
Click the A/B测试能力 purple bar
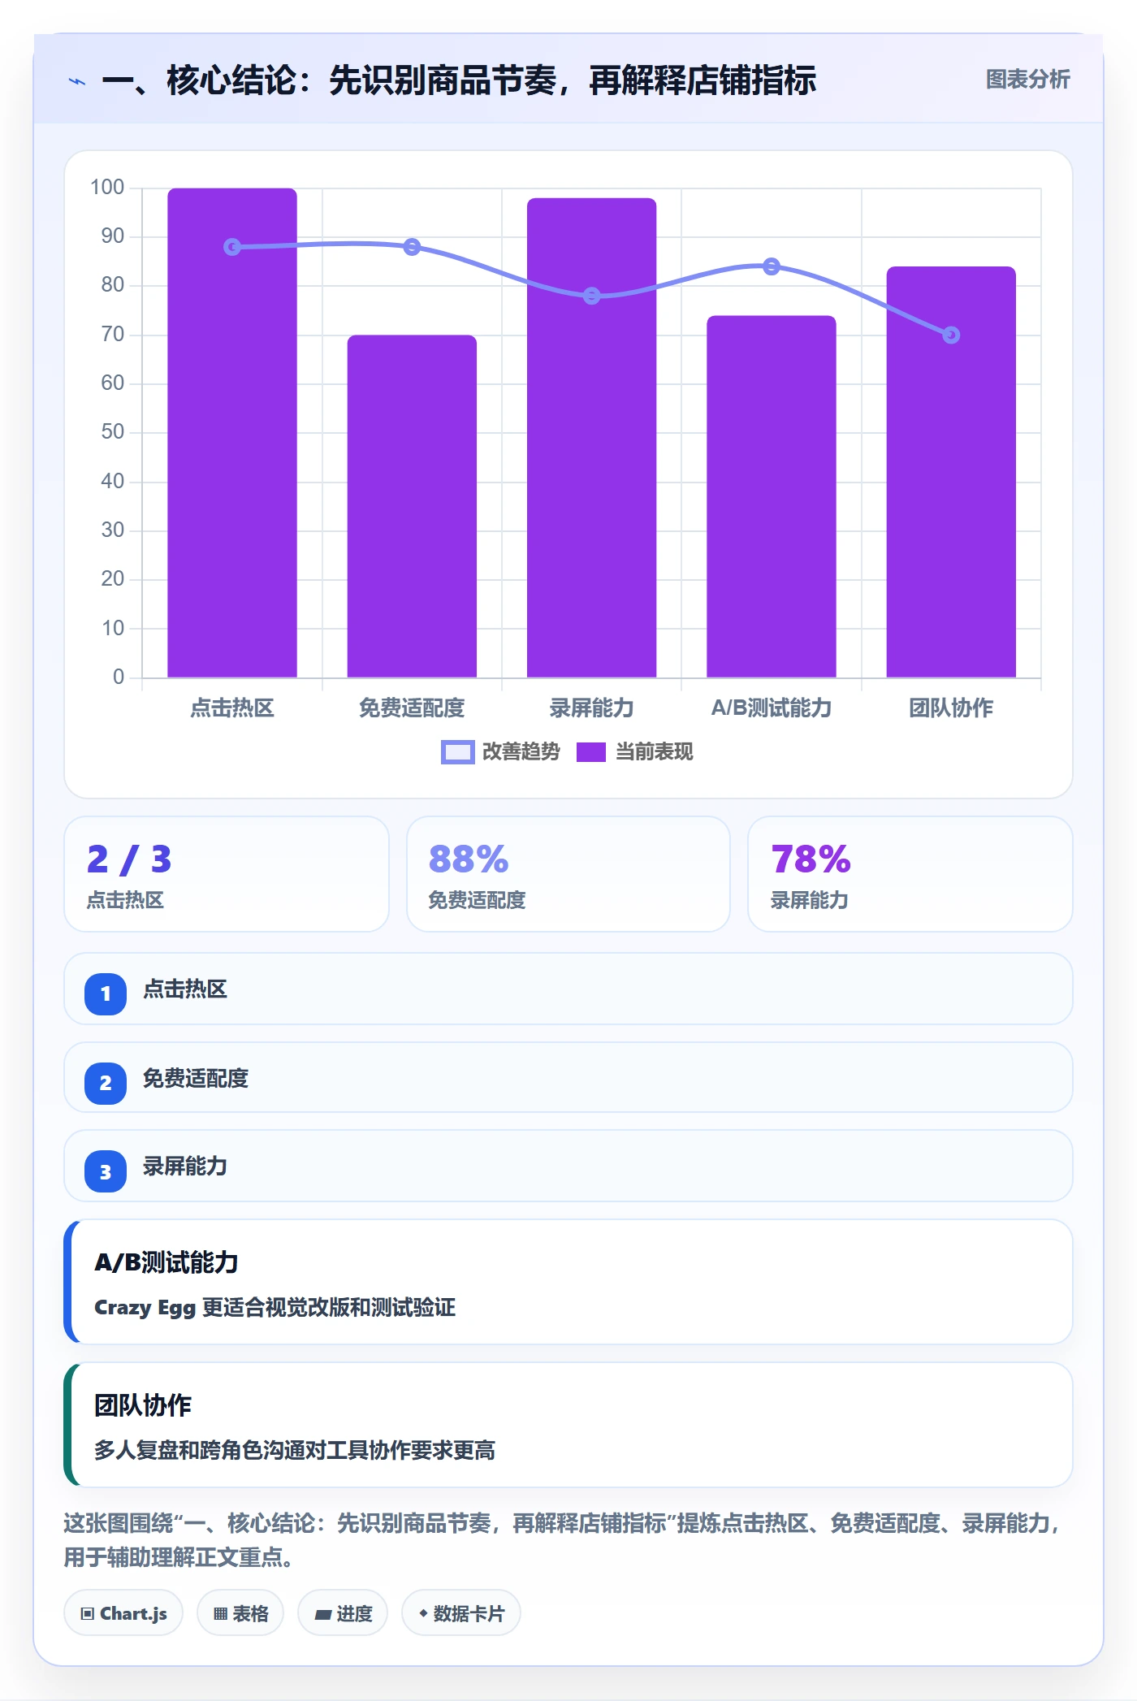(x=772, y=496)
